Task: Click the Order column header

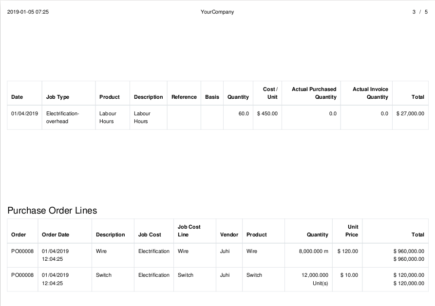Action: [x=19, y=234]
